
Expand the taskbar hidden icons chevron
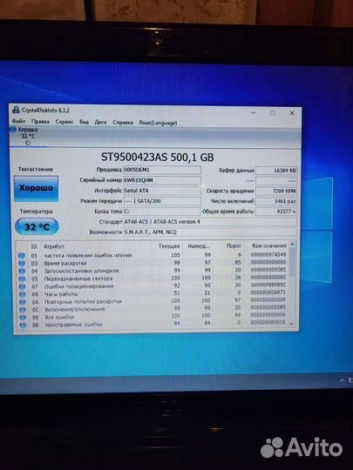pos(343,380)
